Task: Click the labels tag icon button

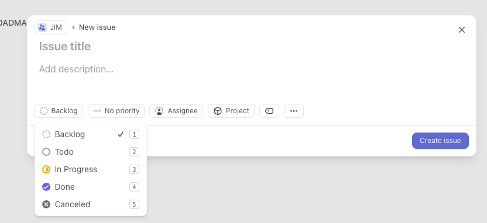Action: coord(269,111)
